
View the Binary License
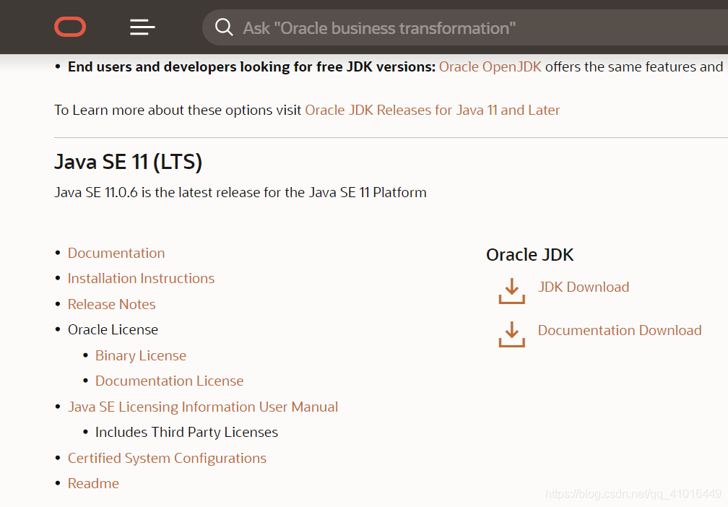[x=140, y=355]
